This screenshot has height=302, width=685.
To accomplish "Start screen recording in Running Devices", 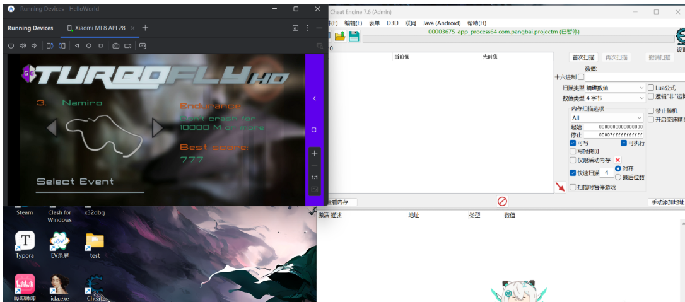I will click(x=128, y=45).
